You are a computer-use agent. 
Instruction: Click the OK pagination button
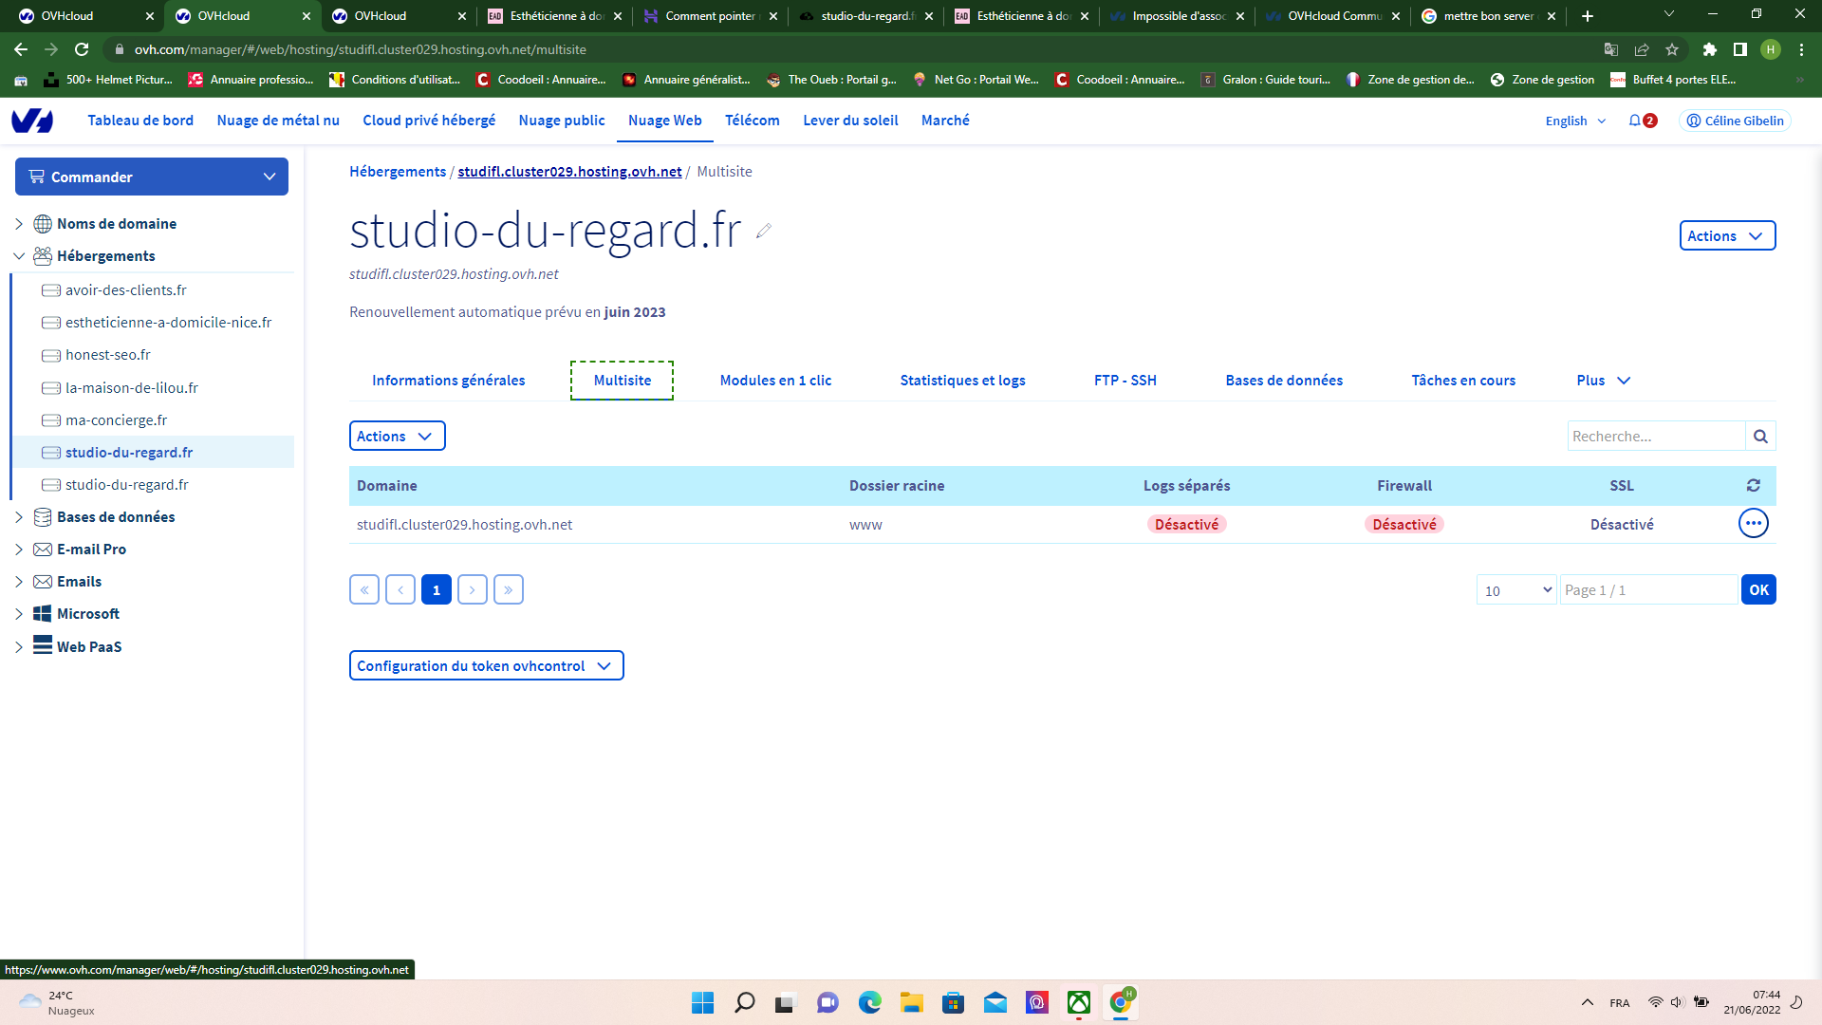coord(1758,589)
